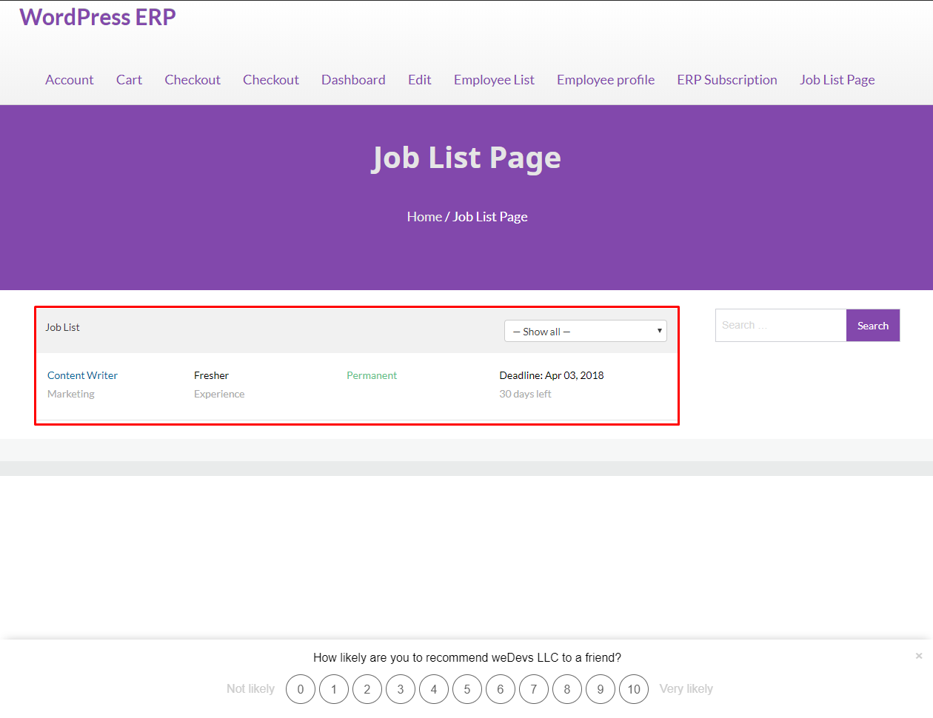Click the "Job List" panel header text
The width and height of the screenshot is (933, 718).
tap(62, 327)
